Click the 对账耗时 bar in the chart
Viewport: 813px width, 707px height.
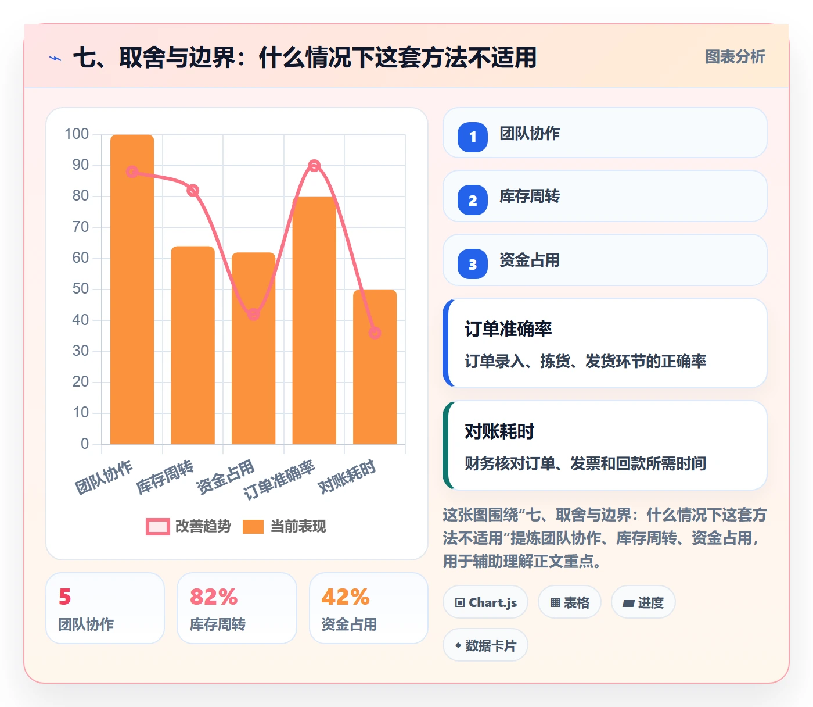click(x=375, y=367)
